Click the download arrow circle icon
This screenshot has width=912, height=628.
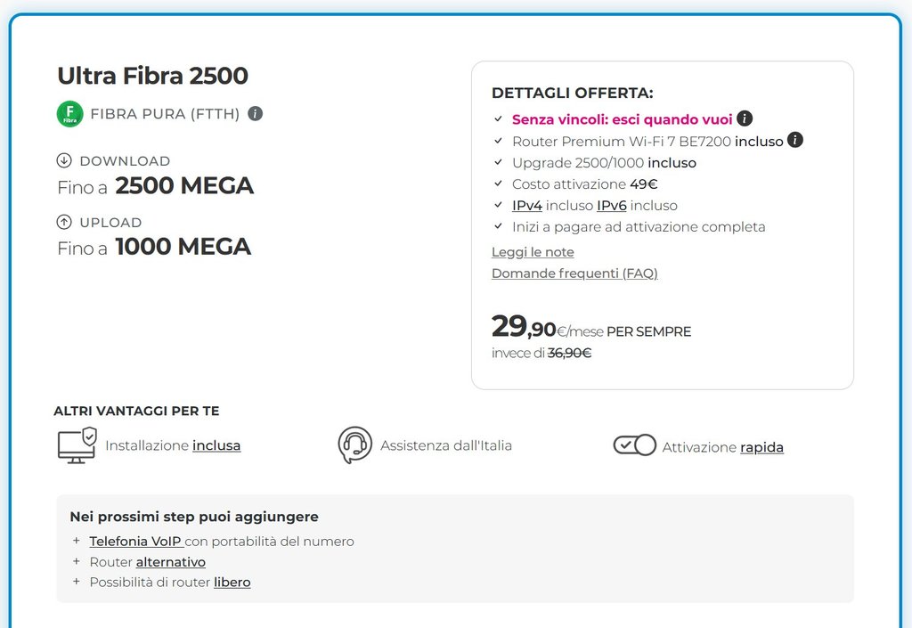point(64,160)
